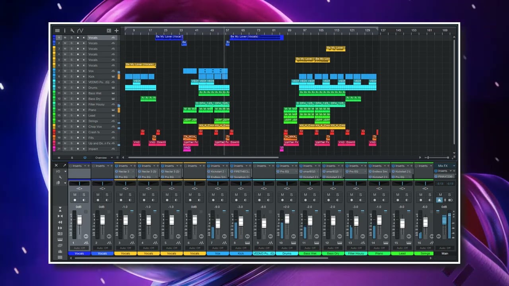Record-arm track 10 Drums in track list
Viewport: 509px width, 286px height.
(x=78, y=88)
